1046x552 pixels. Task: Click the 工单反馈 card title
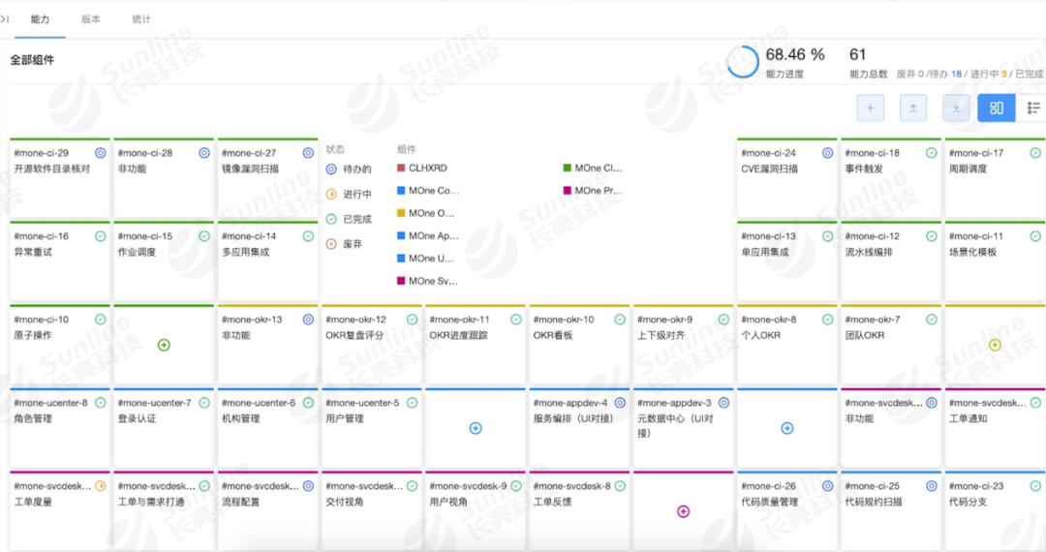(x=552, y=502)
